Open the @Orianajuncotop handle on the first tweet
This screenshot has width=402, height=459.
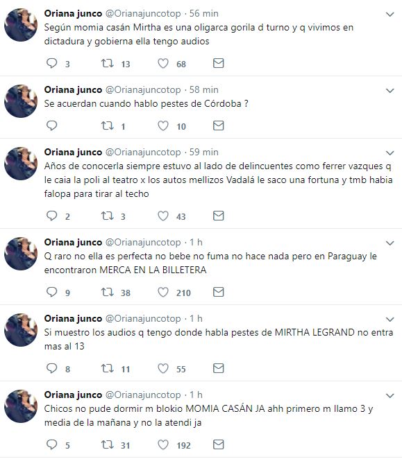143,13
